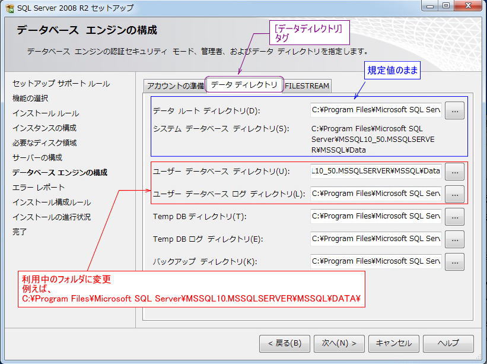Select the データ ディレクトリ tab

pyautogui.click(x=244, y=84)
